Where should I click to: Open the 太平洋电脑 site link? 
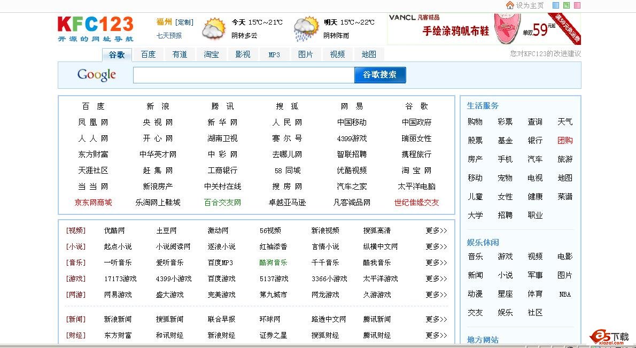pos(416,187)
